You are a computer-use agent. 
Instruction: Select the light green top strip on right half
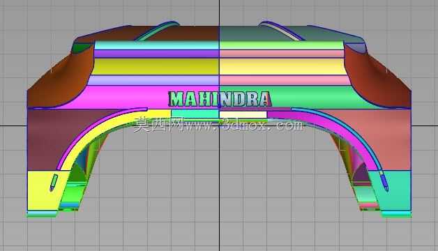click(x=281, y=45)
